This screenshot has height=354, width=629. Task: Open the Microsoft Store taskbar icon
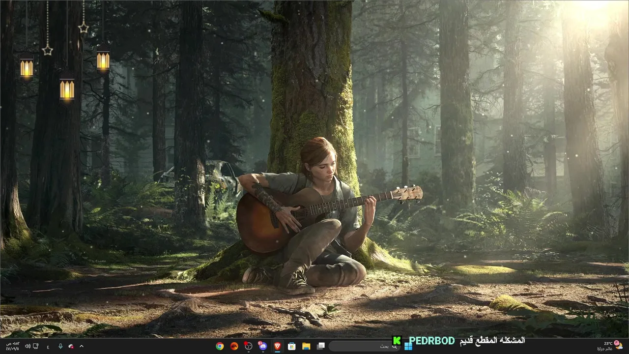tap(291, 346)
